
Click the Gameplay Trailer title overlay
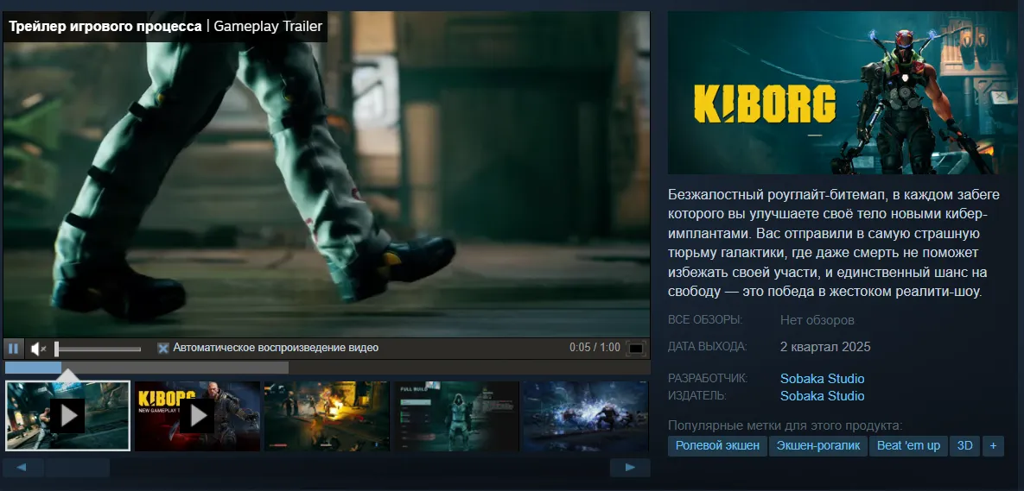[165, 27]
